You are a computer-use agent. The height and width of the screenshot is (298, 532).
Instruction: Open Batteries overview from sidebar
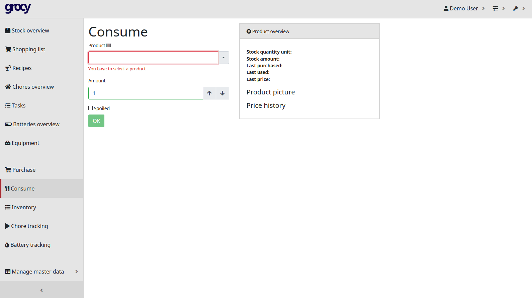point(36,124)
